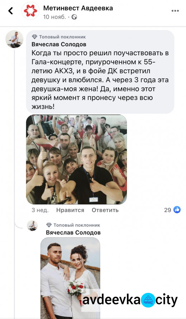Viewport: 186px width, 319px height.
Task: Open Вячеслав Солодов's large profile avatar
Action: [x=14, y=39]
